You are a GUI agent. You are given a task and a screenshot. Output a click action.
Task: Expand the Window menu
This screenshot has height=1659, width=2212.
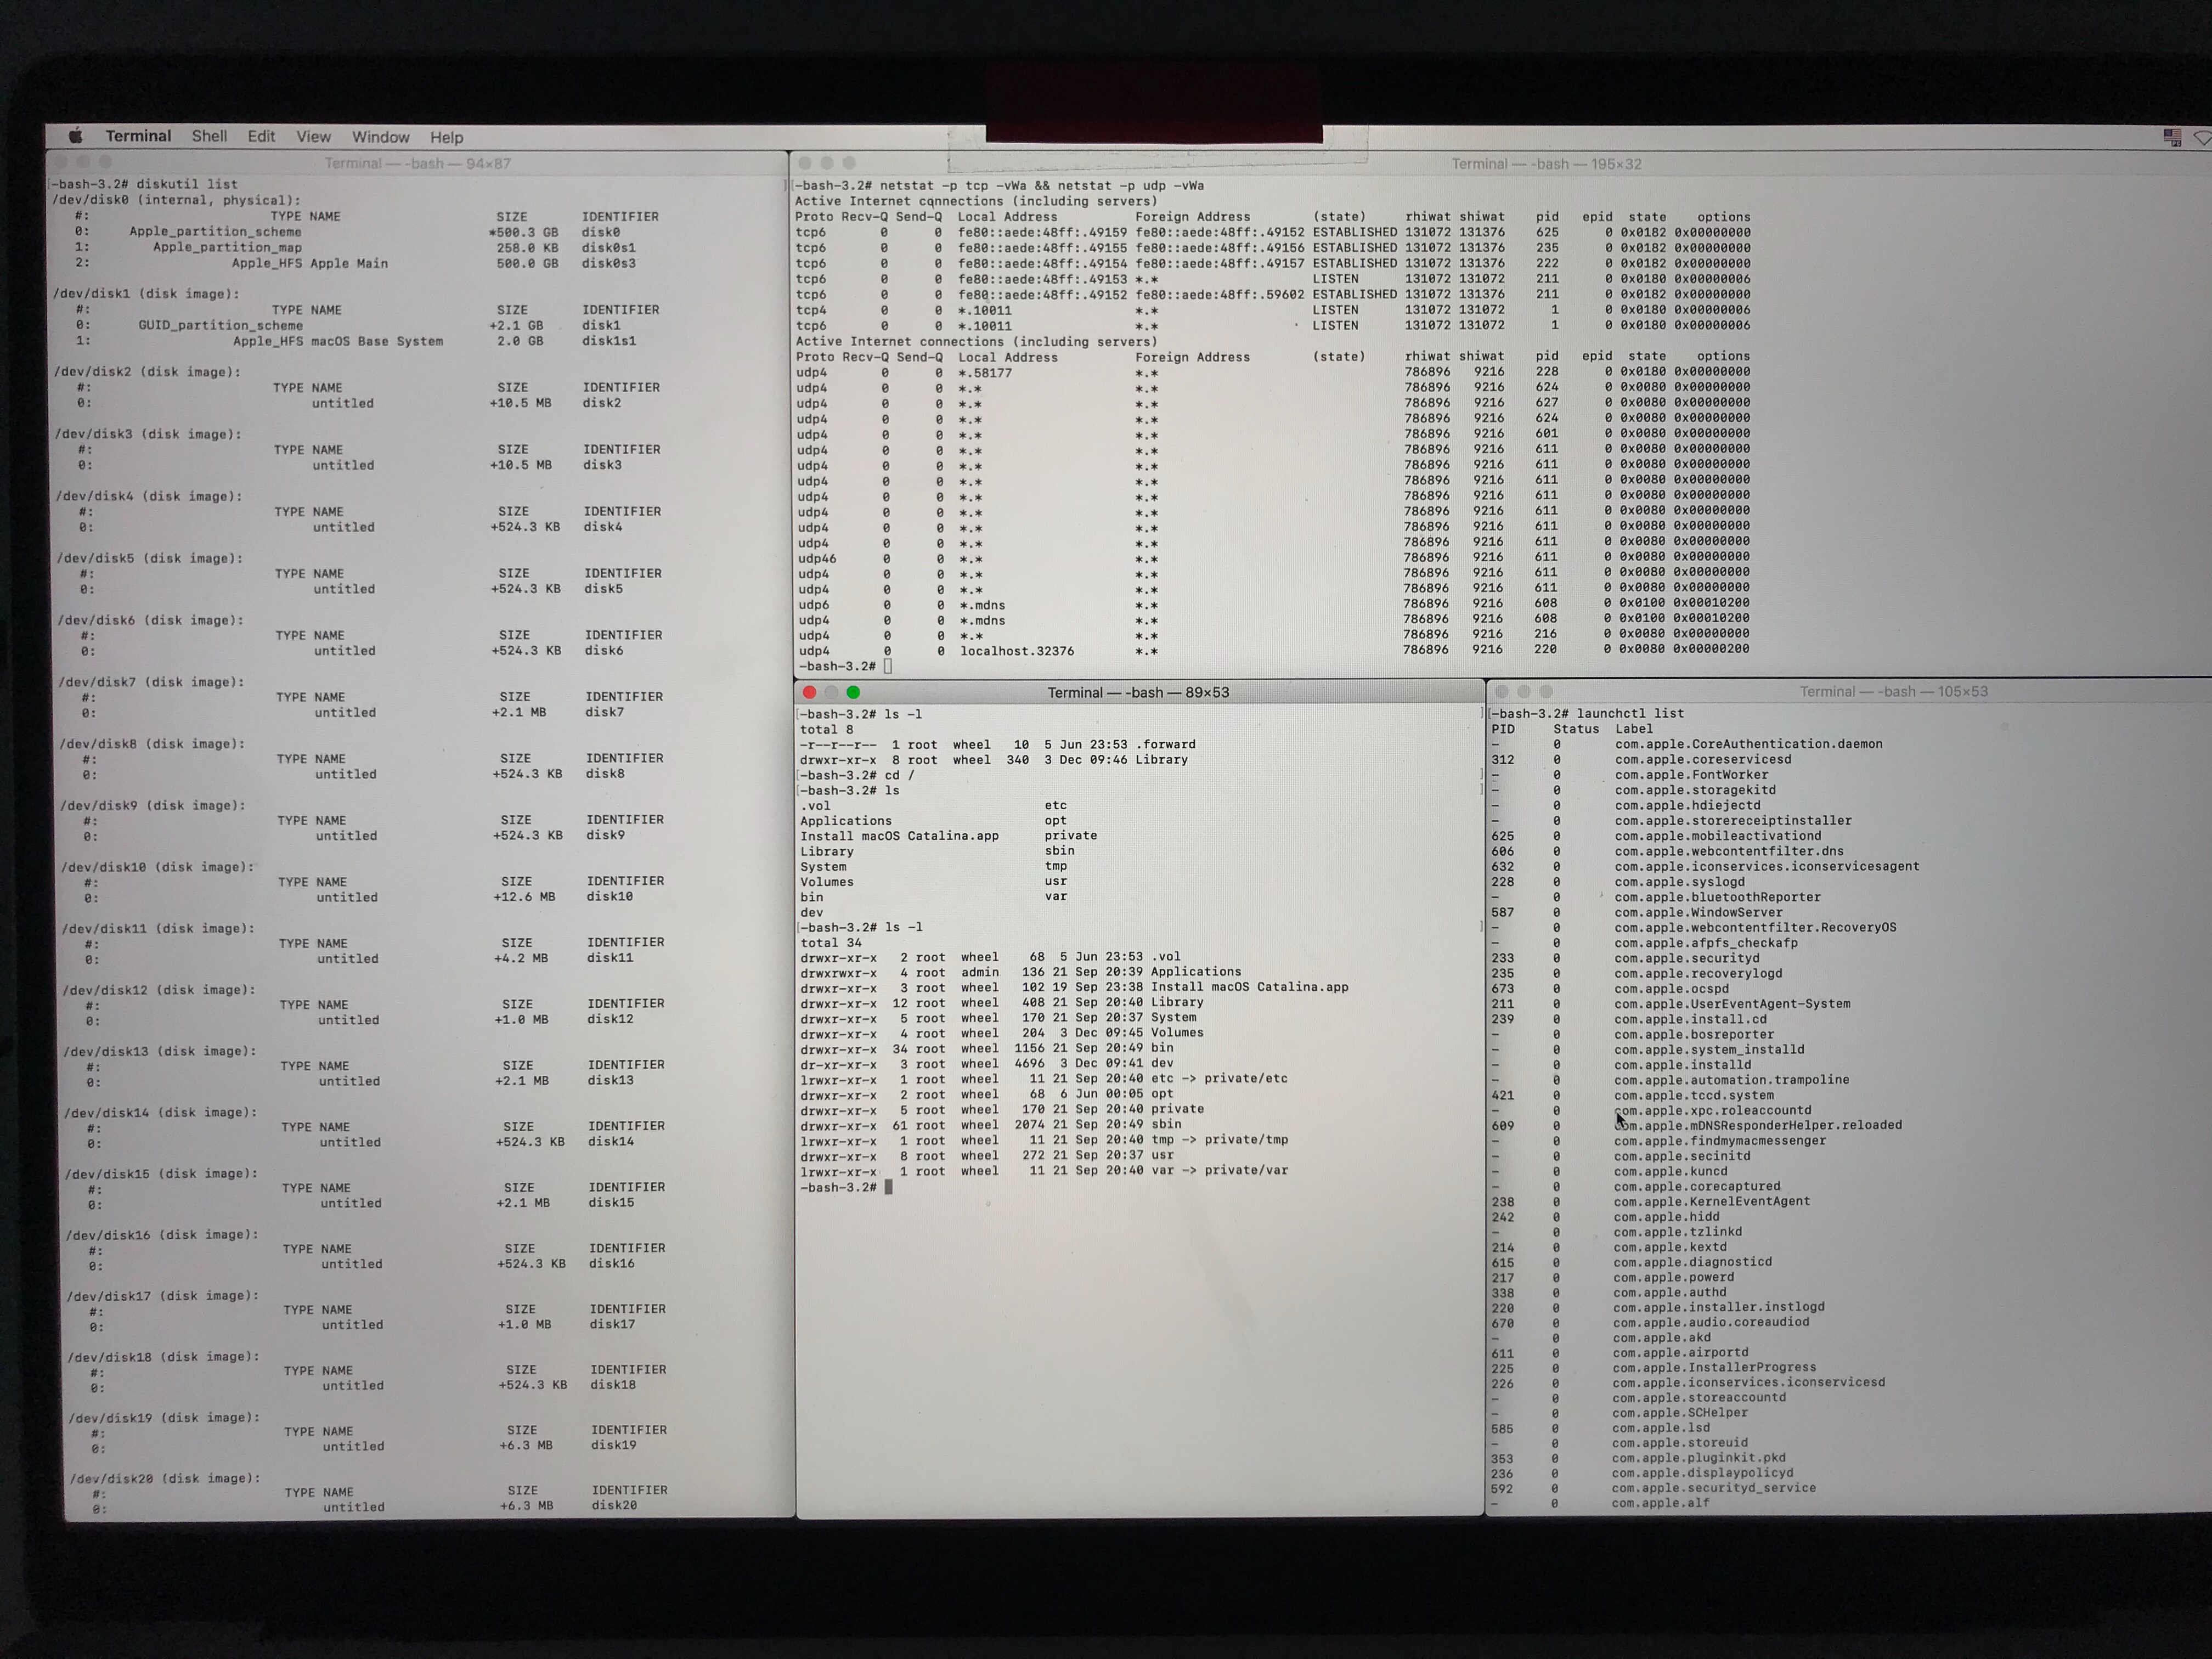click(380, 137)
